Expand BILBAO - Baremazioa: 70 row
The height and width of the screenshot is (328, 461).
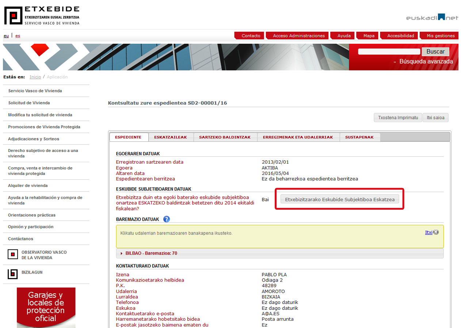(x=151, y=253)
